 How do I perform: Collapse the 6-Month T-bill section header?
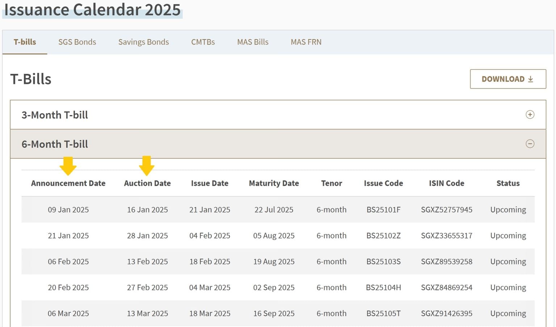point(54,144)
